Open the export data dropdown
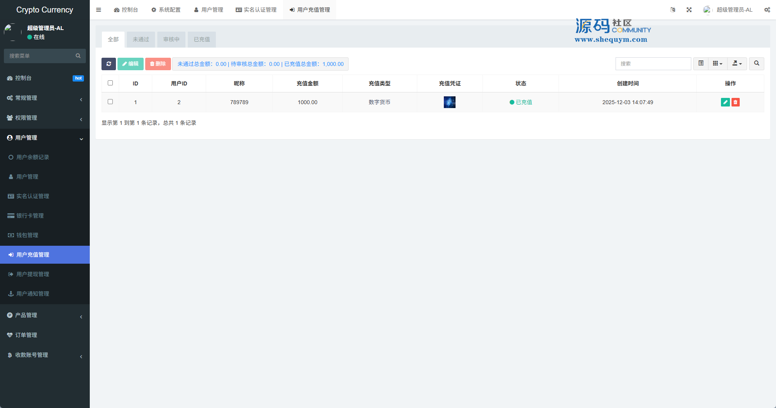This screenshot has height=408, width=776. (737, 64)
